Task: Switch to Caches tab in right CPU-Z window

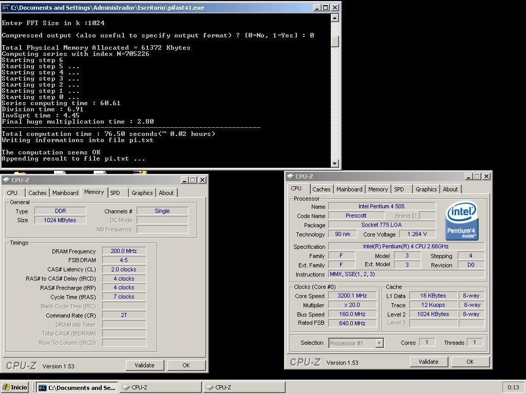Action: pyautogui.click(x=322, y=189)
